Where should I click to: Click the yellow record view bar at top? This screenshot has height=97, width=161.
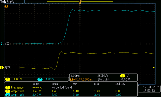point(80,2)
